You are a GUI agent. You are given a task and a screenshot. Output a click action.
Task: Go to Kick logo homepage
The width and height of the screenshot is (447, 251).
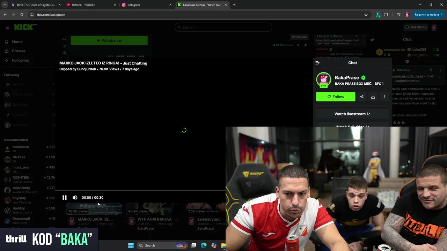point(25,27)
